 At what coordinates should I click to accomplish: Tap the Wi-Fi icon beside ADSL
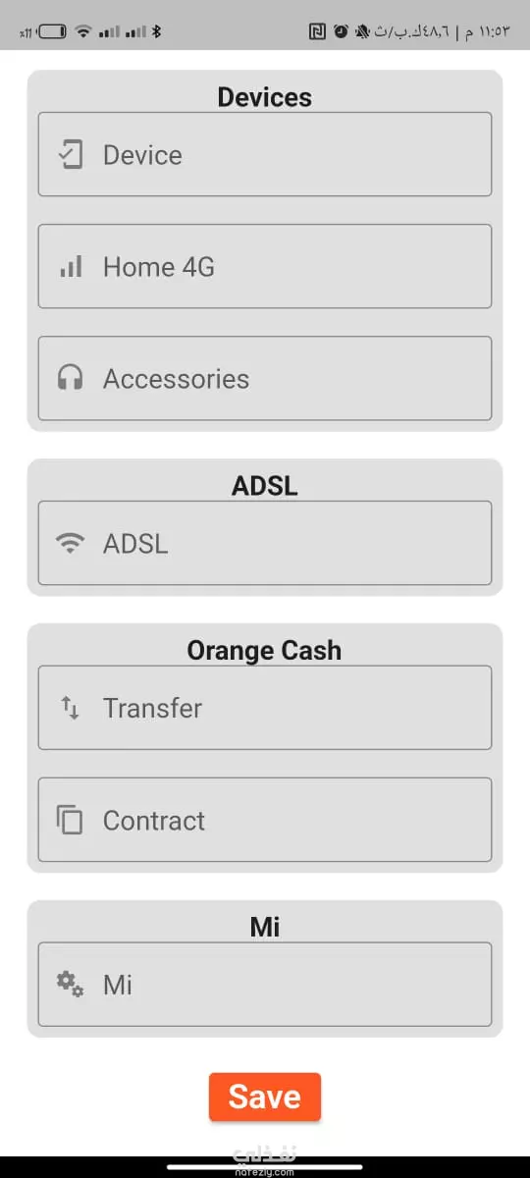pos(70,544)
